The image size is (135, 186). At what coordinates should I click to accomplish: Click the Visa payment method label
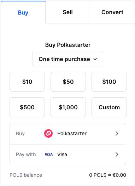(x=62, y=154)
